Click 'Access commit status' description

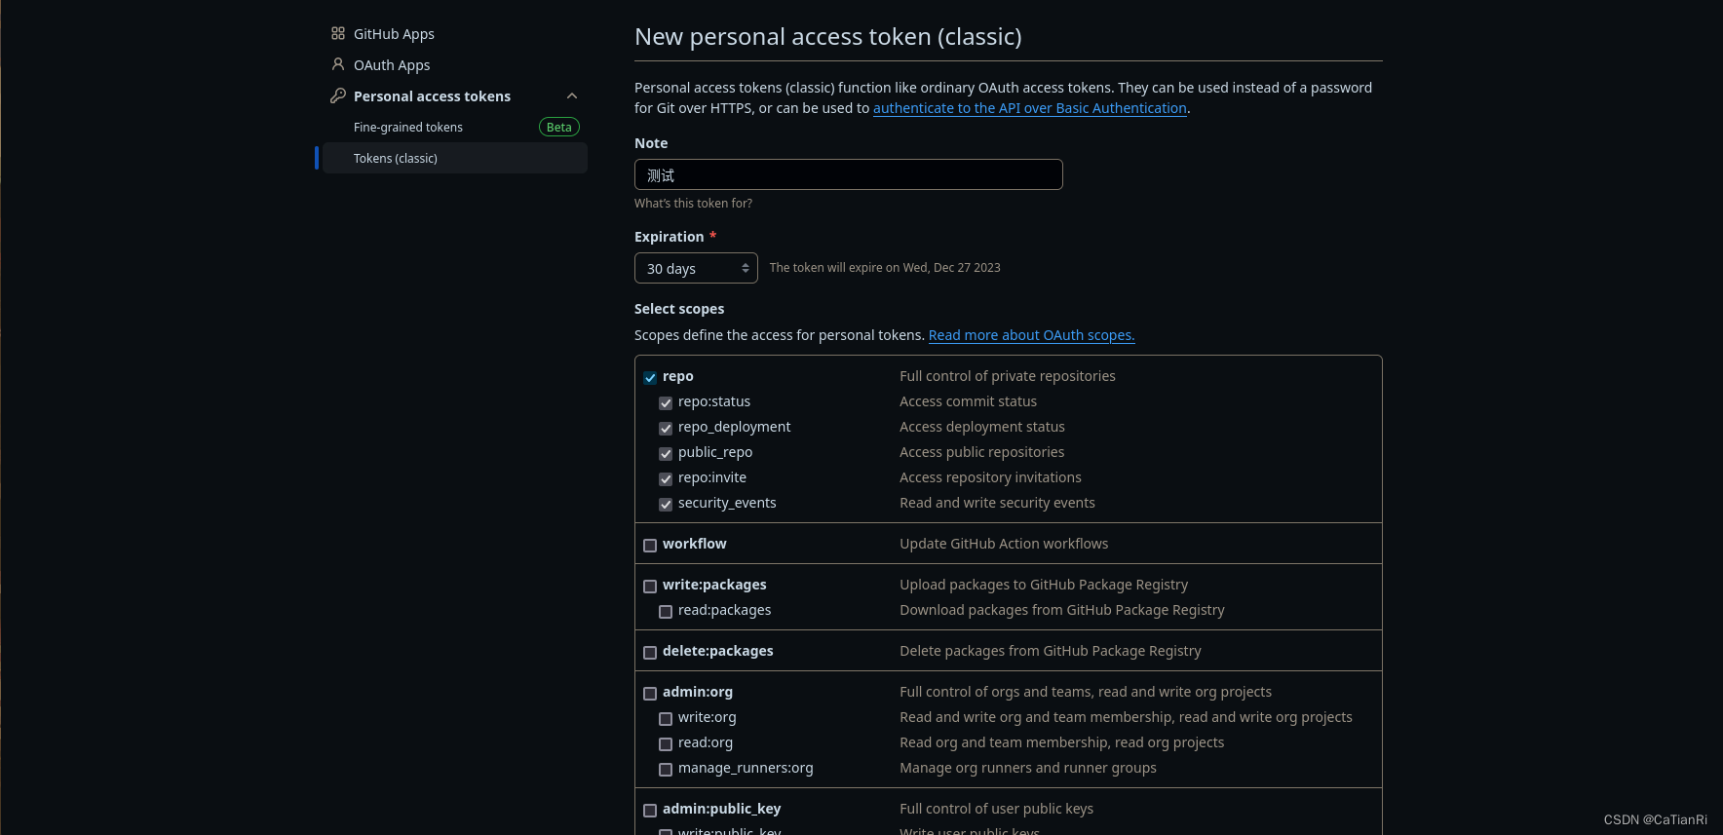(968, 401)
